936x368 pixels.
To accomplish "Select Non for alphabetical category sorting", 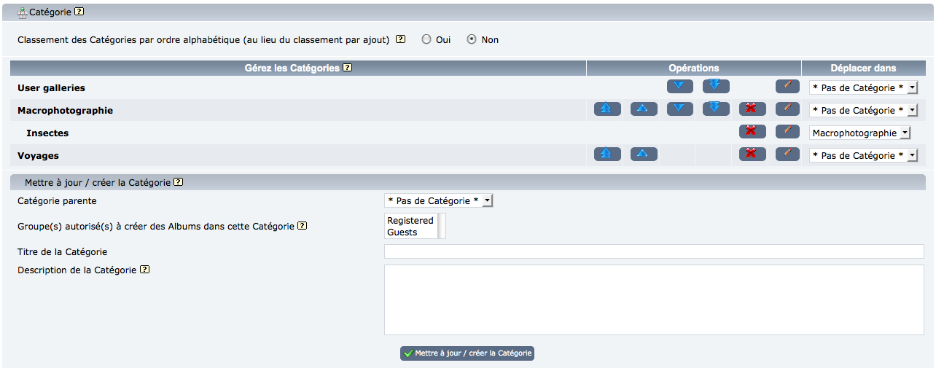I will click(472, 39).
